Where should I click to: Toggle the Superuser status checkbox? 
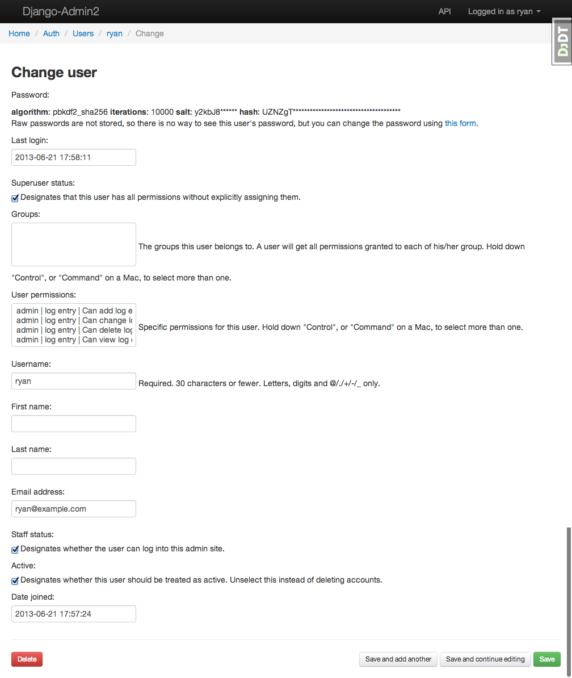tap(15, 198)
